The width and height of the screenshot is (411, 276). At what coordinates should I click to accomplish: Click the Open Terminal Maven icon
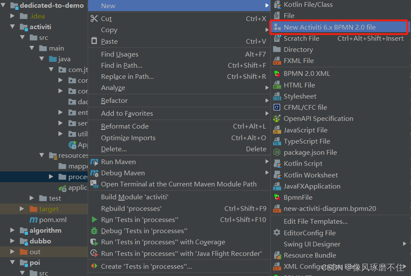[x=94, y=184]
